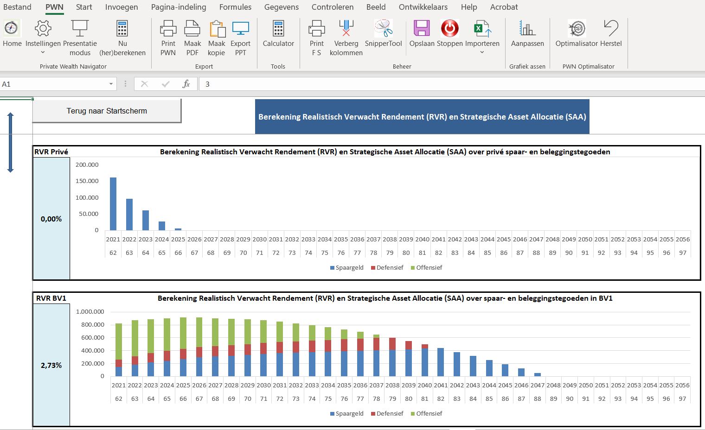Open Presentatie modus from the ribbon
This screenshot has height=430, width=705.
(x=80, y=29)
